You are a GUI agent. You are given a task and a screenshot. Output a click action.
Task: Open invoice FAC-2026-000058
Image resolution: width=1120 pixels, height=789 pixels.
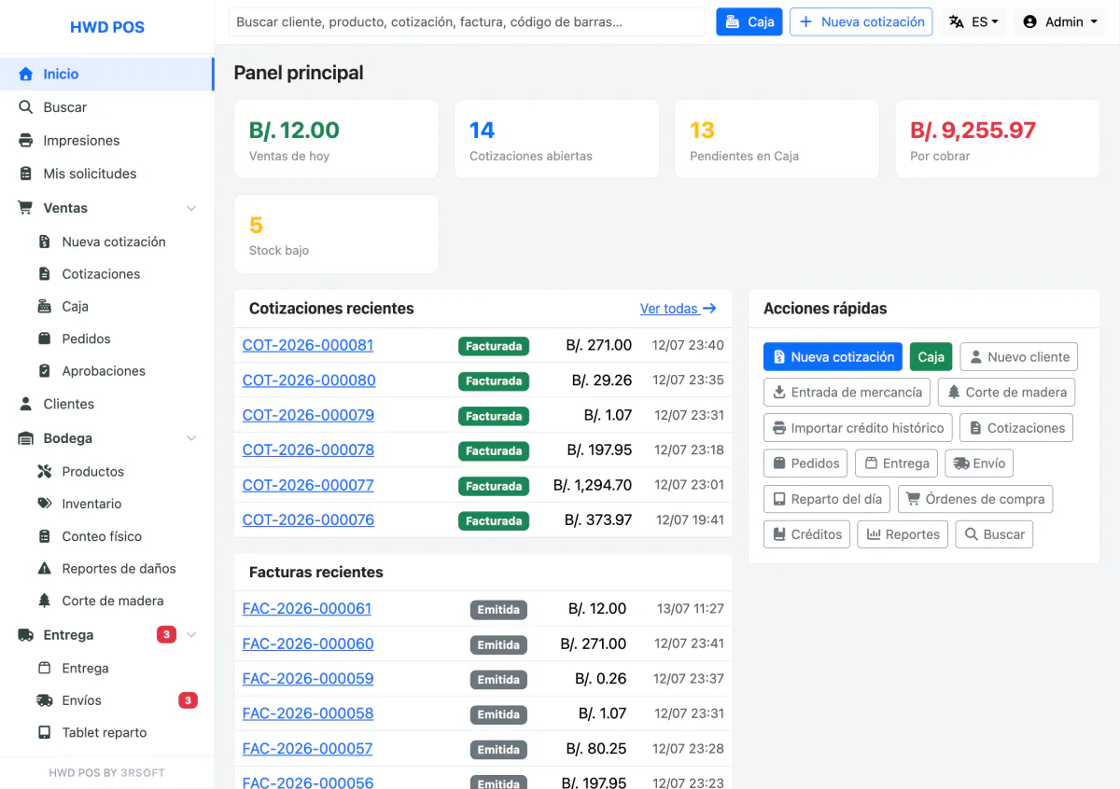point(308,713)
